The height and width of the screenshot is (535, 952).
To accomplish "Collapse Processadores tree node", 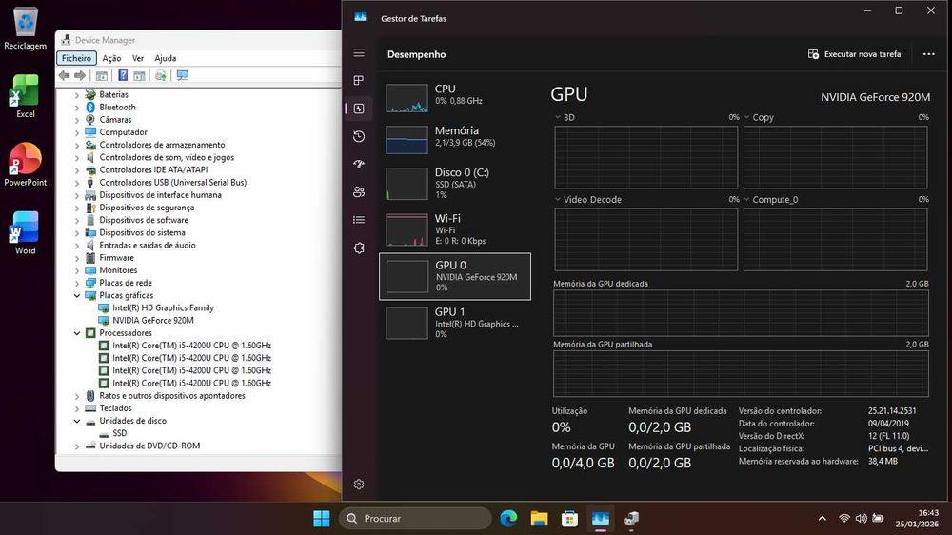I will click(77, 333).
